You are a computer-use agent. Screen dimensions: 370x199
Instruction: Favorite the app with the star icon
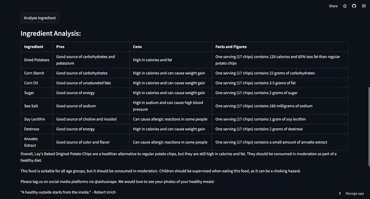pos(345,6)
